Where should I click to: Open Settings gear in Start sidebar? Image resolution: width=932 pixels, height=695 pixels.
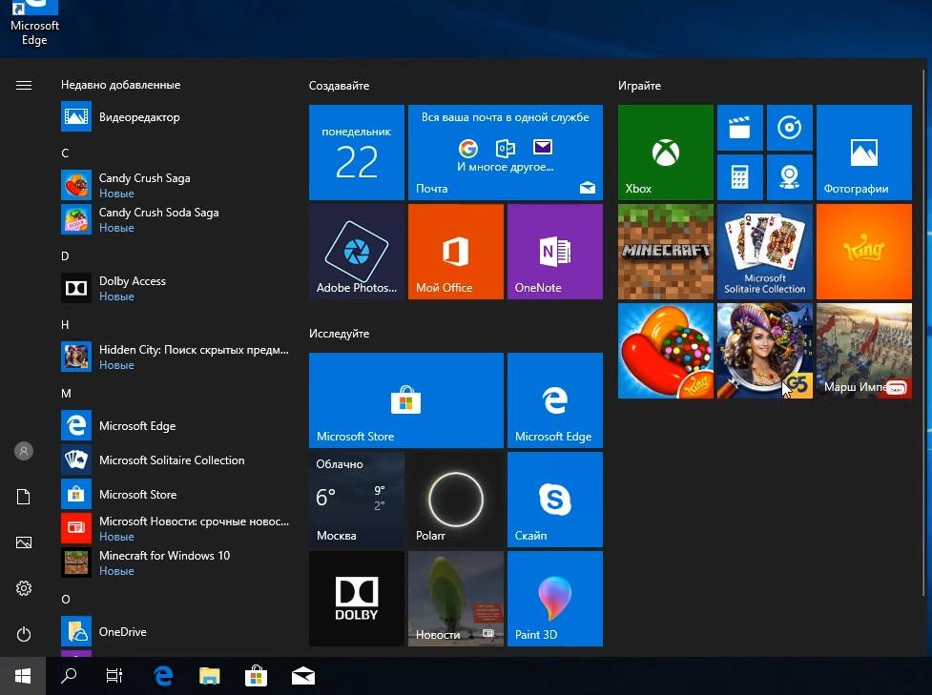24,588
